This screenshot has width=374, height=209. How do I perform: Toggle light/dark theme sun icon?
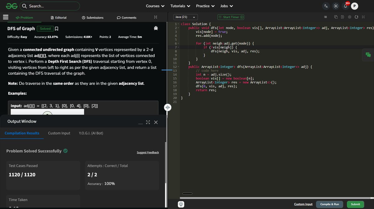tap(336, 6)
